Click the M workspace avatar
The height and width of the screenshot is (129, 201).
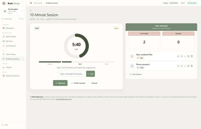pos(5,11)
